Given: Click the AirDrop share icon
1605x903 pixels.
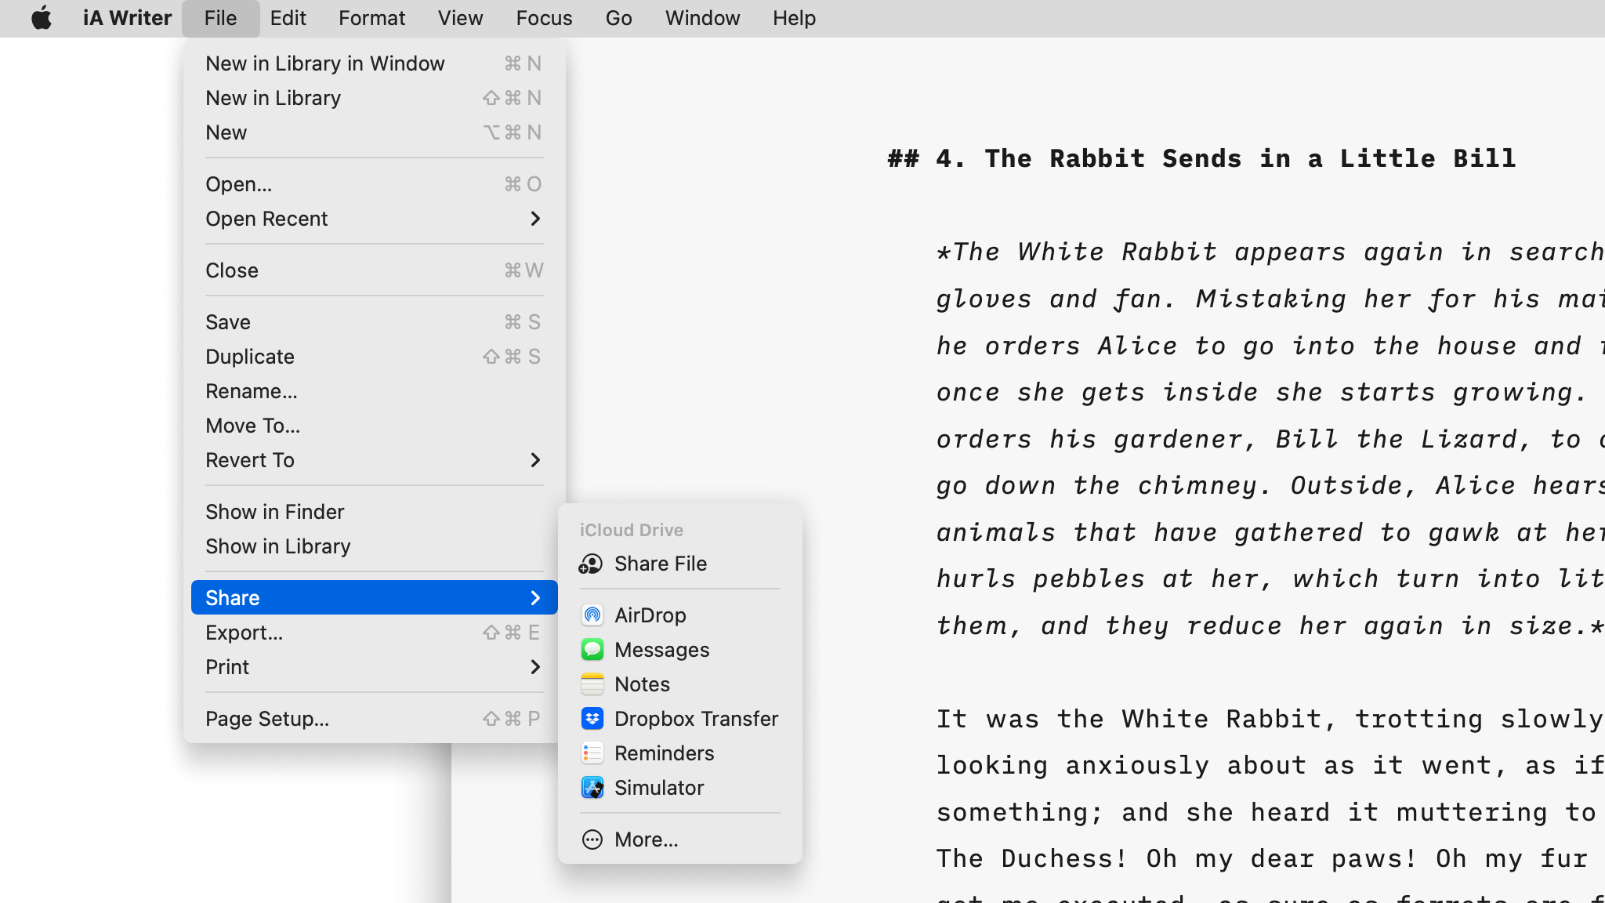Looking at the screenshot, I should [592, 615].
